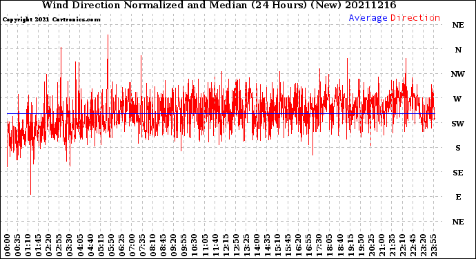476x259 pixels.
Task: Click the 08:10 time axis label
Action: pos(153,245)
